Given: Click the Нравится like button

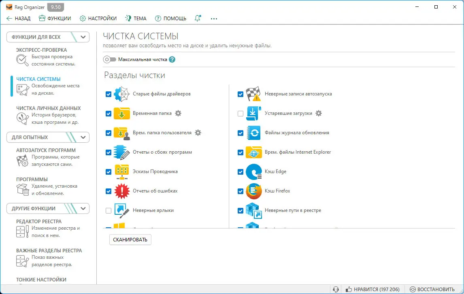Looking at the screenshot, I should tap(373, 289).
